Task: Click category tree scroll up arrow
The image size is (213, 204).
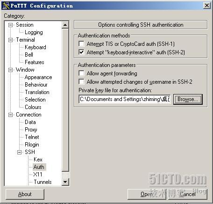Action: pos(65,25)
